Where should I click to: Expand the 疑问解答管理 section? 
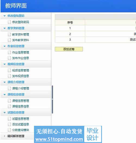[4, 136]
